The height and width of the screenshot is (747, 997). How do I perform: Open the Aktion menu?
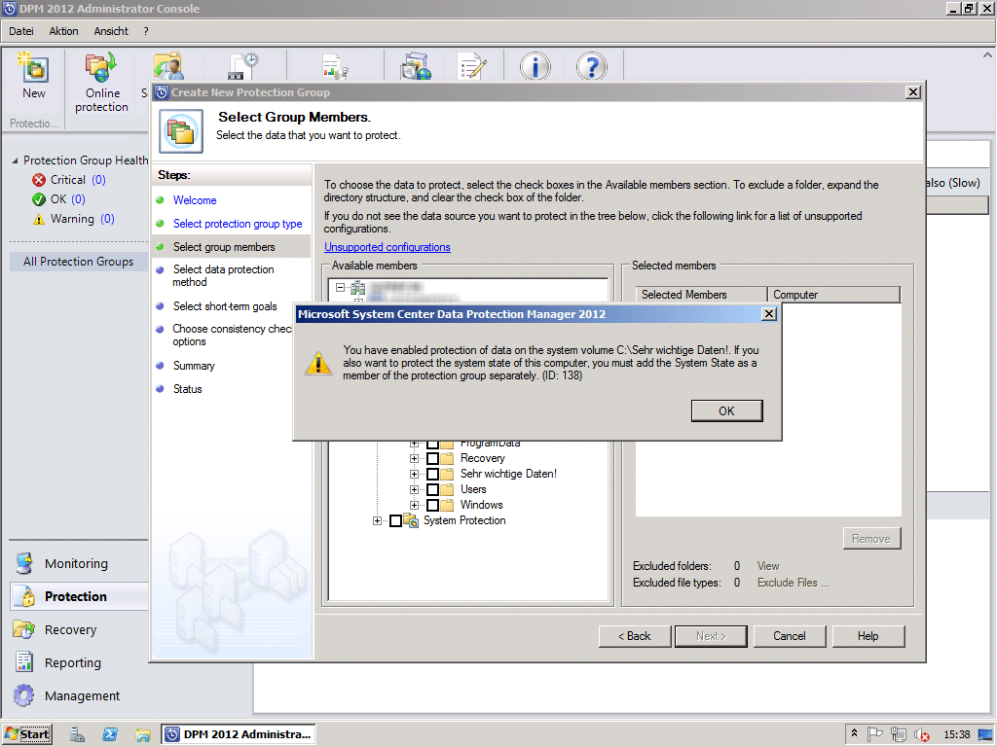pos(63,31)
